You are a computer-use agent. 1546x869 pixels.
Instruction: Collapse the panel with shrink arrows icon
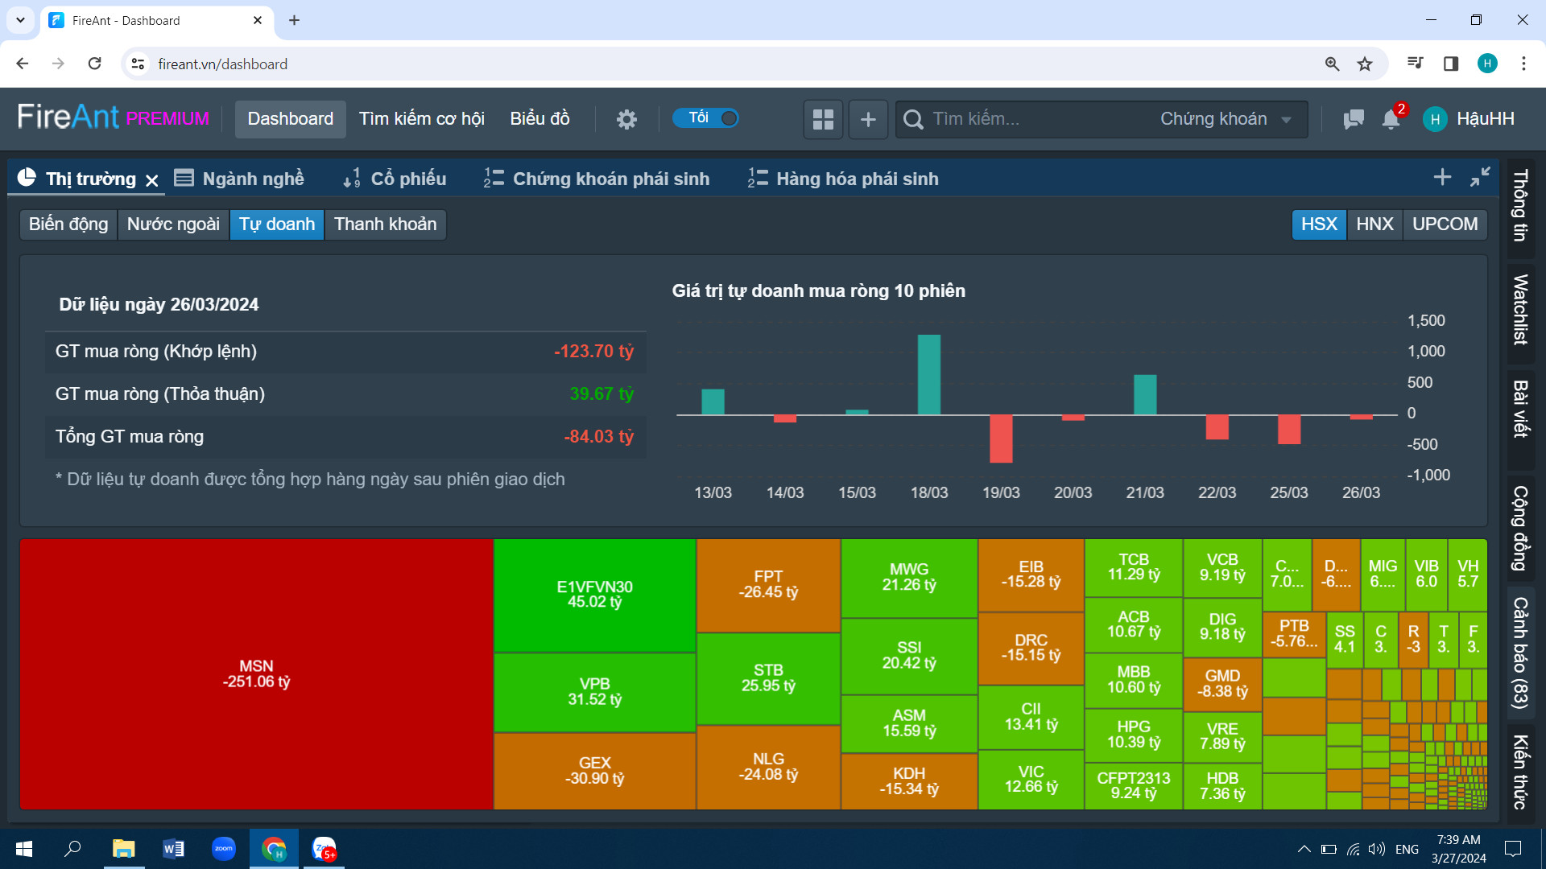[1480, 177]
